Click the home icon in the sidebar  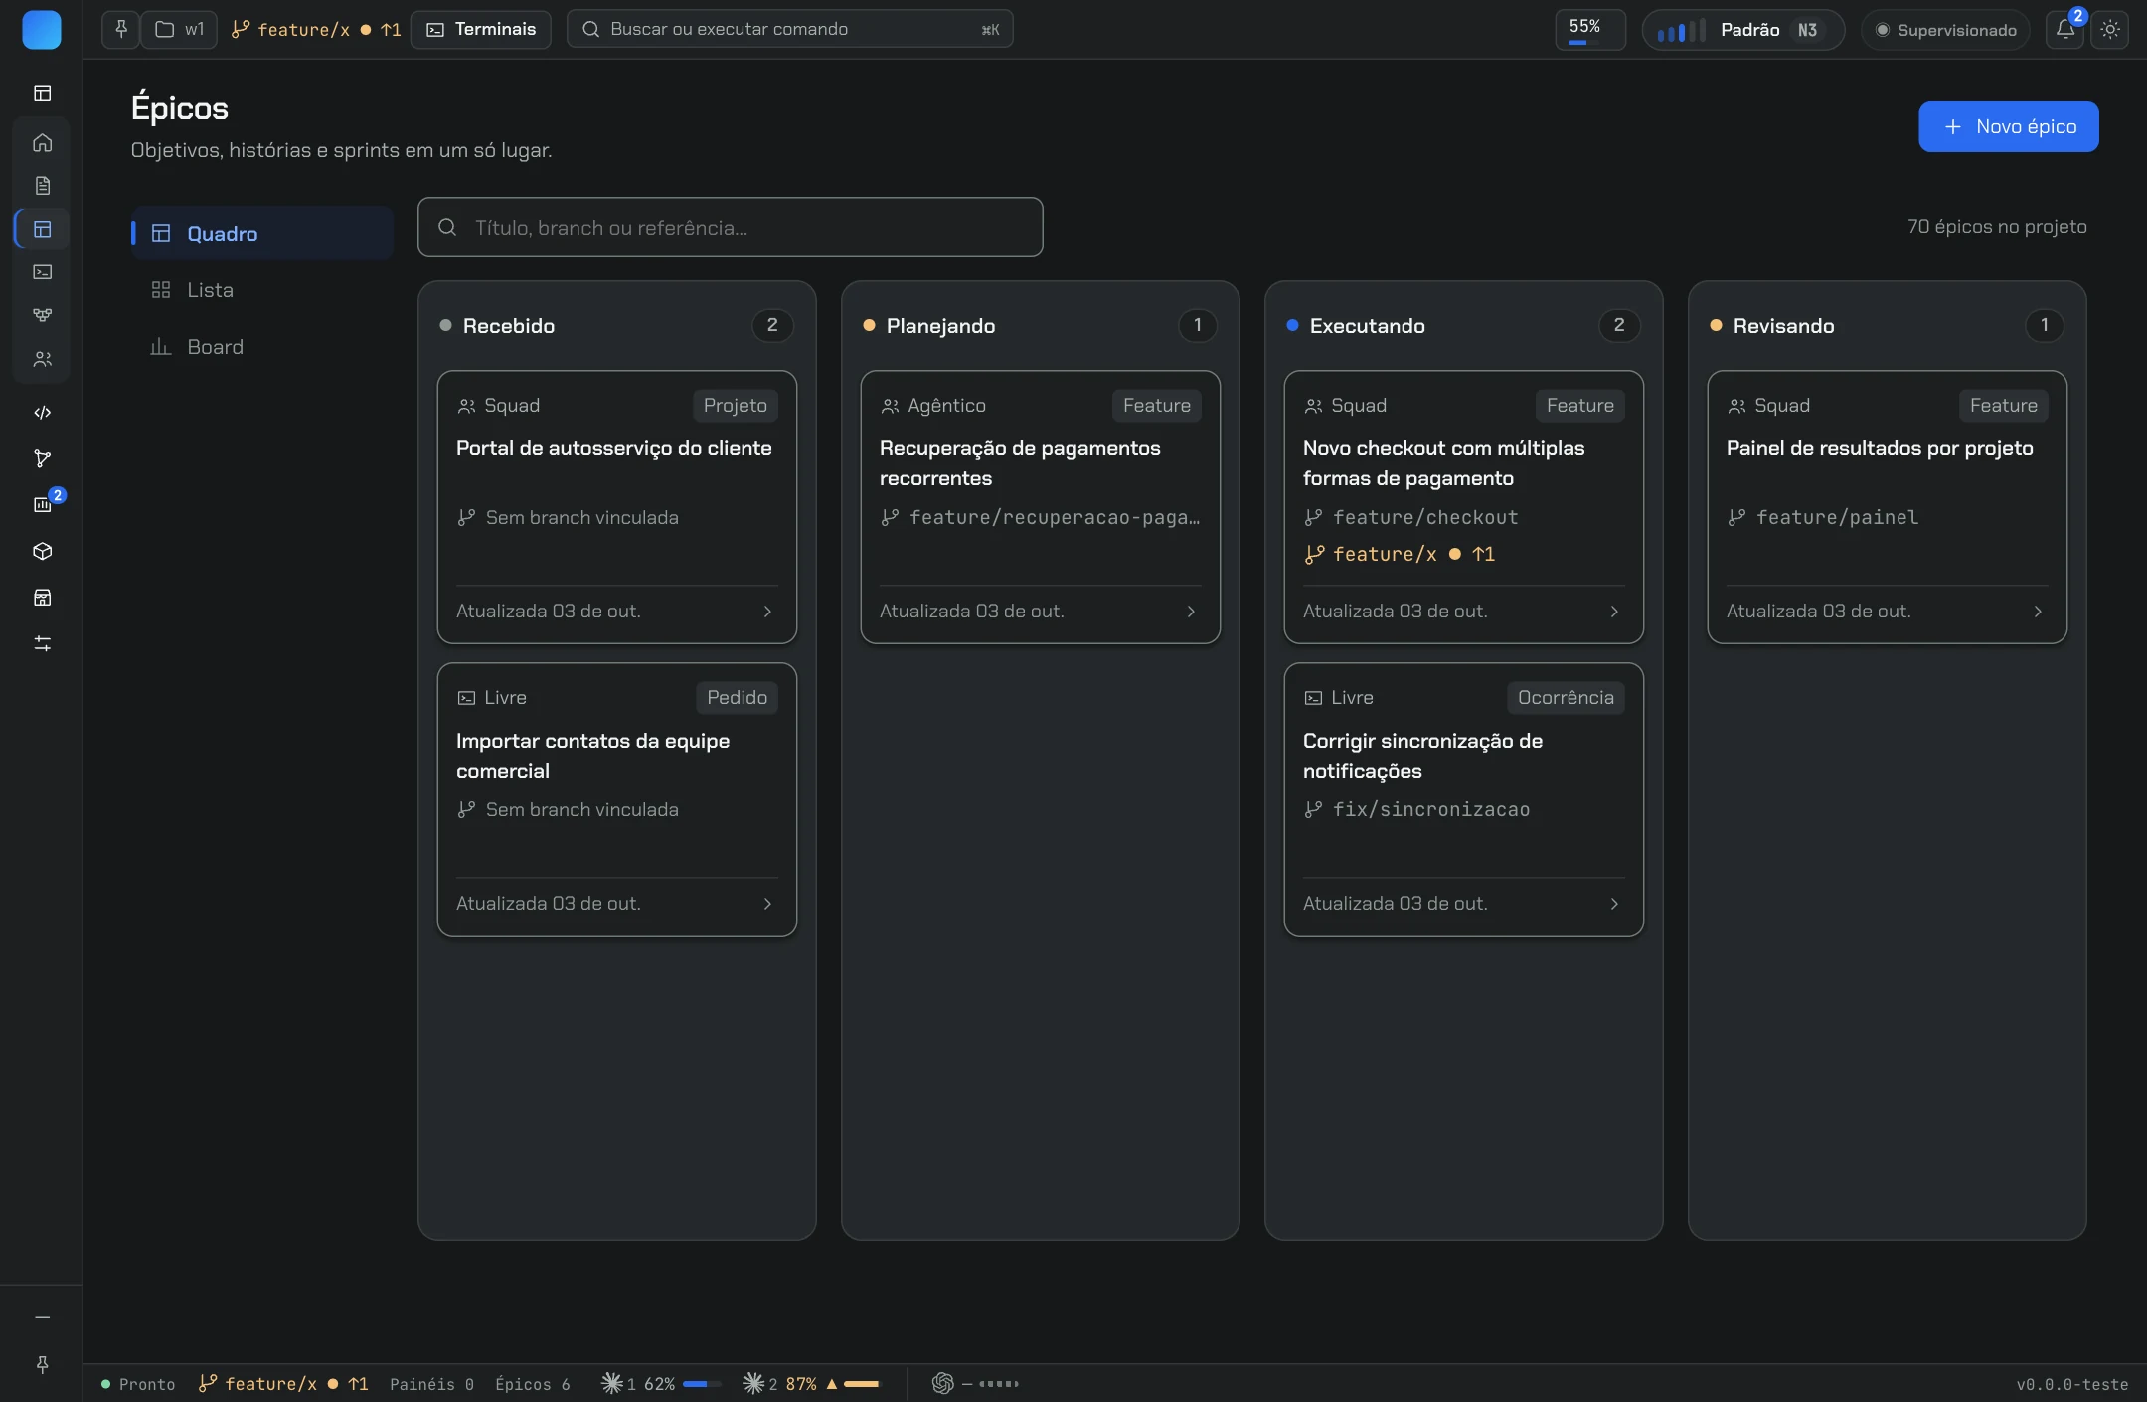click(x=43, y=142)
